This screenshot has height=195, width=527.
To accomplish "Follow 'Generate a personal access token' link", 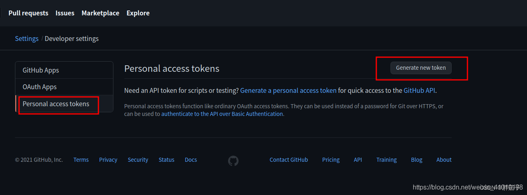I will point(288,90).
